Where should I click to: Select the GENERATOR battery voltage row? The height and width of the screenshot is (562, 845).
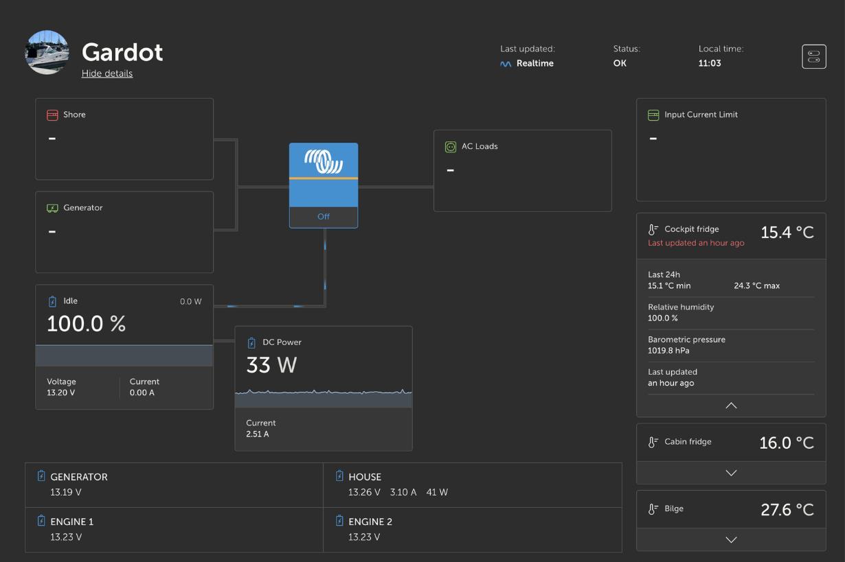174,485
